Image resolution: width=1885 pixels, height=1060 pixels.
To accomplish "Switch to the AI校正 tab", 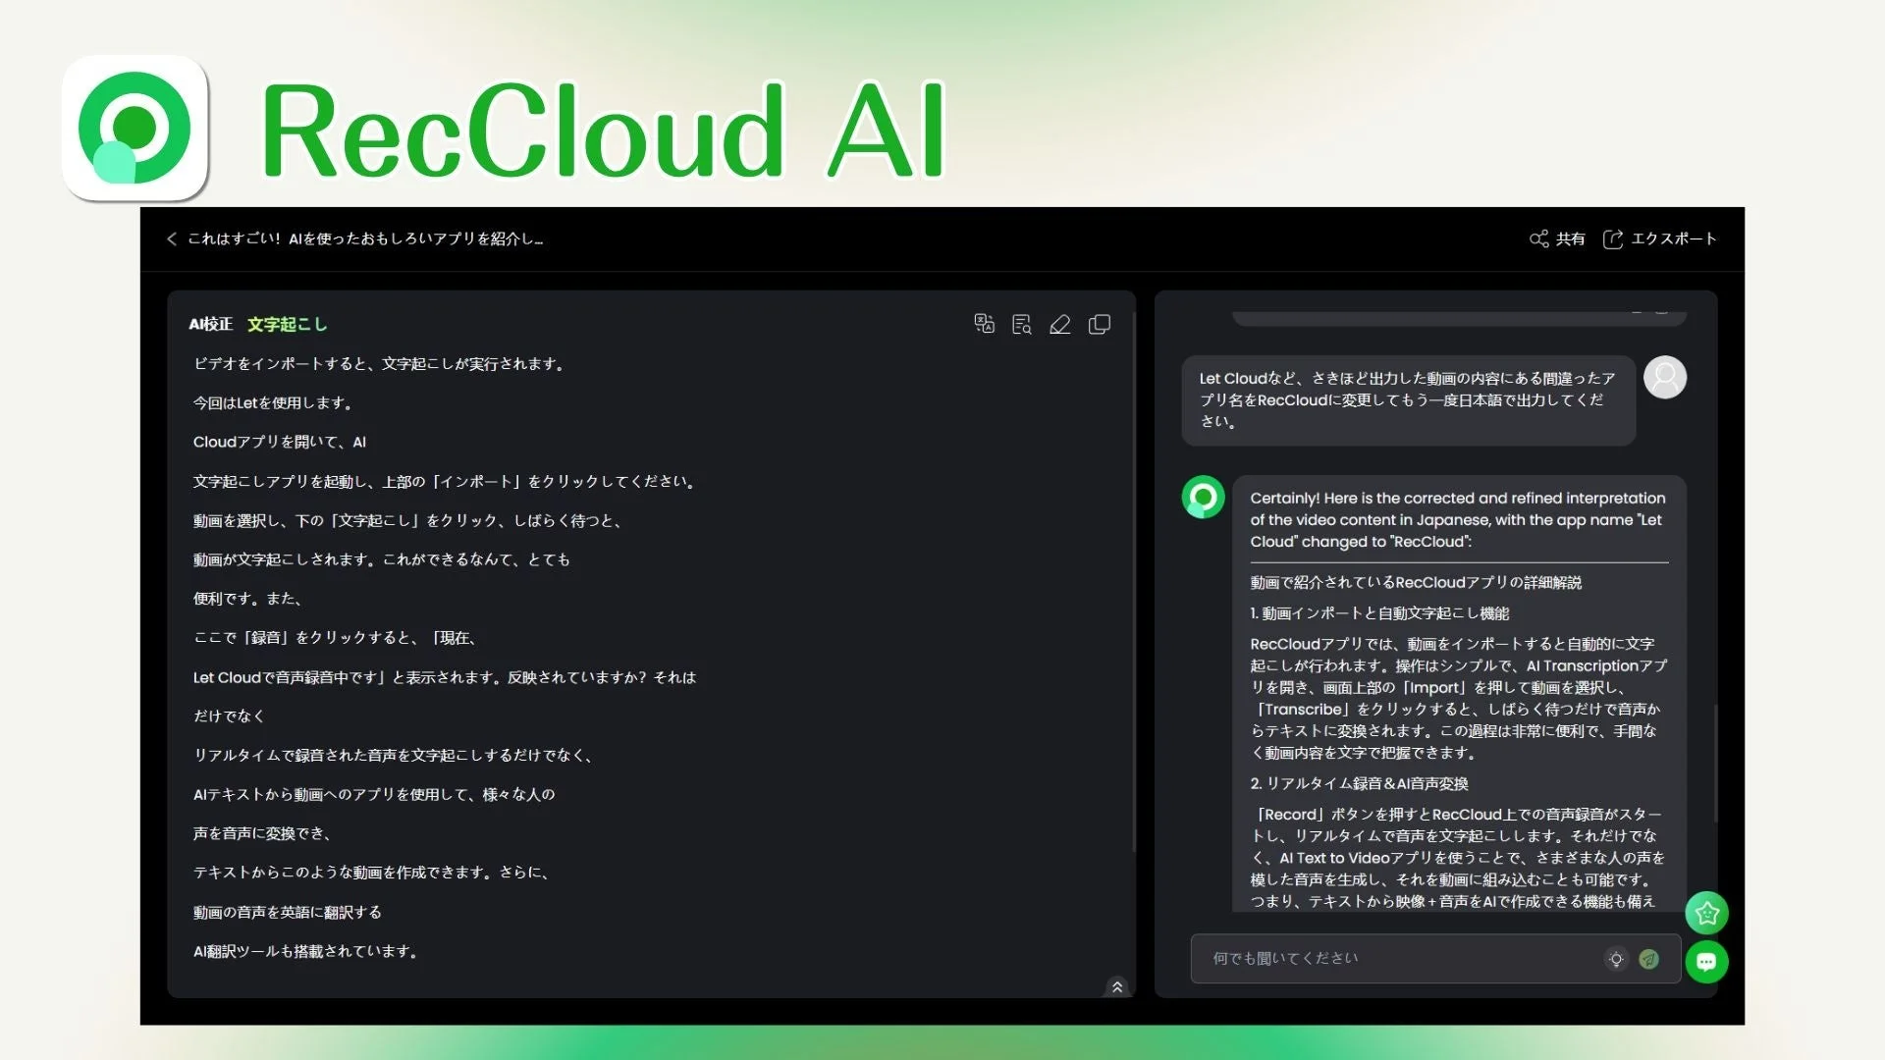I will pyautogui.click(x=210, y=324).
